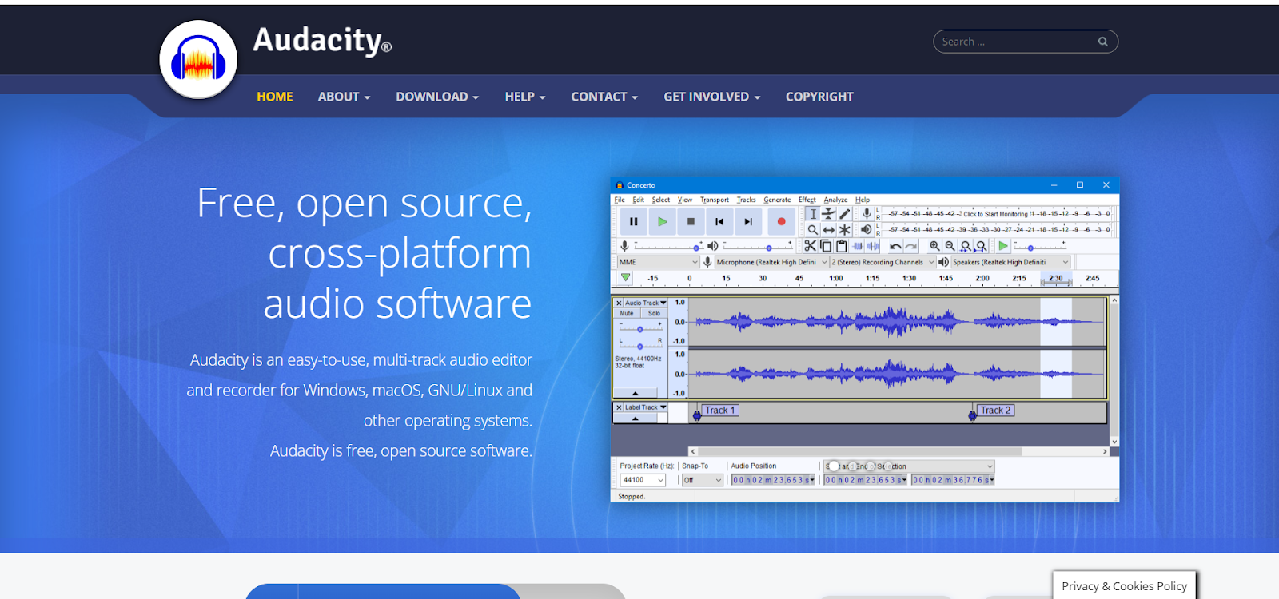
Task: Click the Audio Track gain slider
Action: 639,329
